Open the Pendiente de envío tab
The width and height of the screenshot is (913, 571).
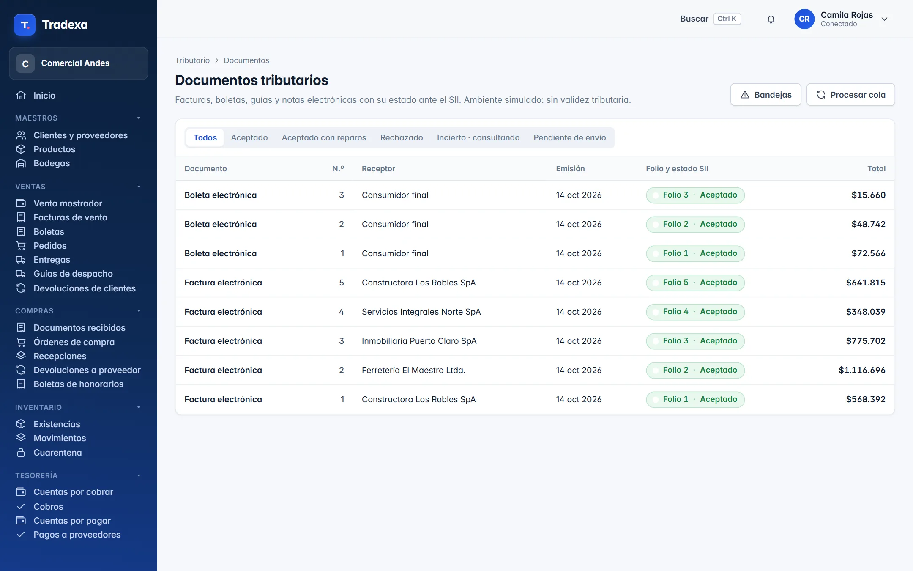(569, 138)
